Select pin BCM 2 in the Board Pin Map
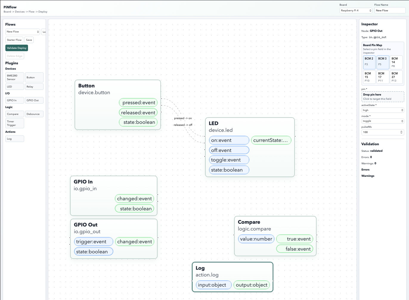 (369, 62)
